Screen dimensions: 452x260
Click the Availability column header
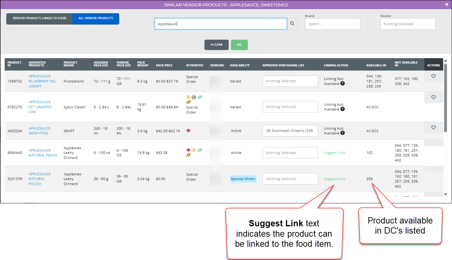(240, 65)
